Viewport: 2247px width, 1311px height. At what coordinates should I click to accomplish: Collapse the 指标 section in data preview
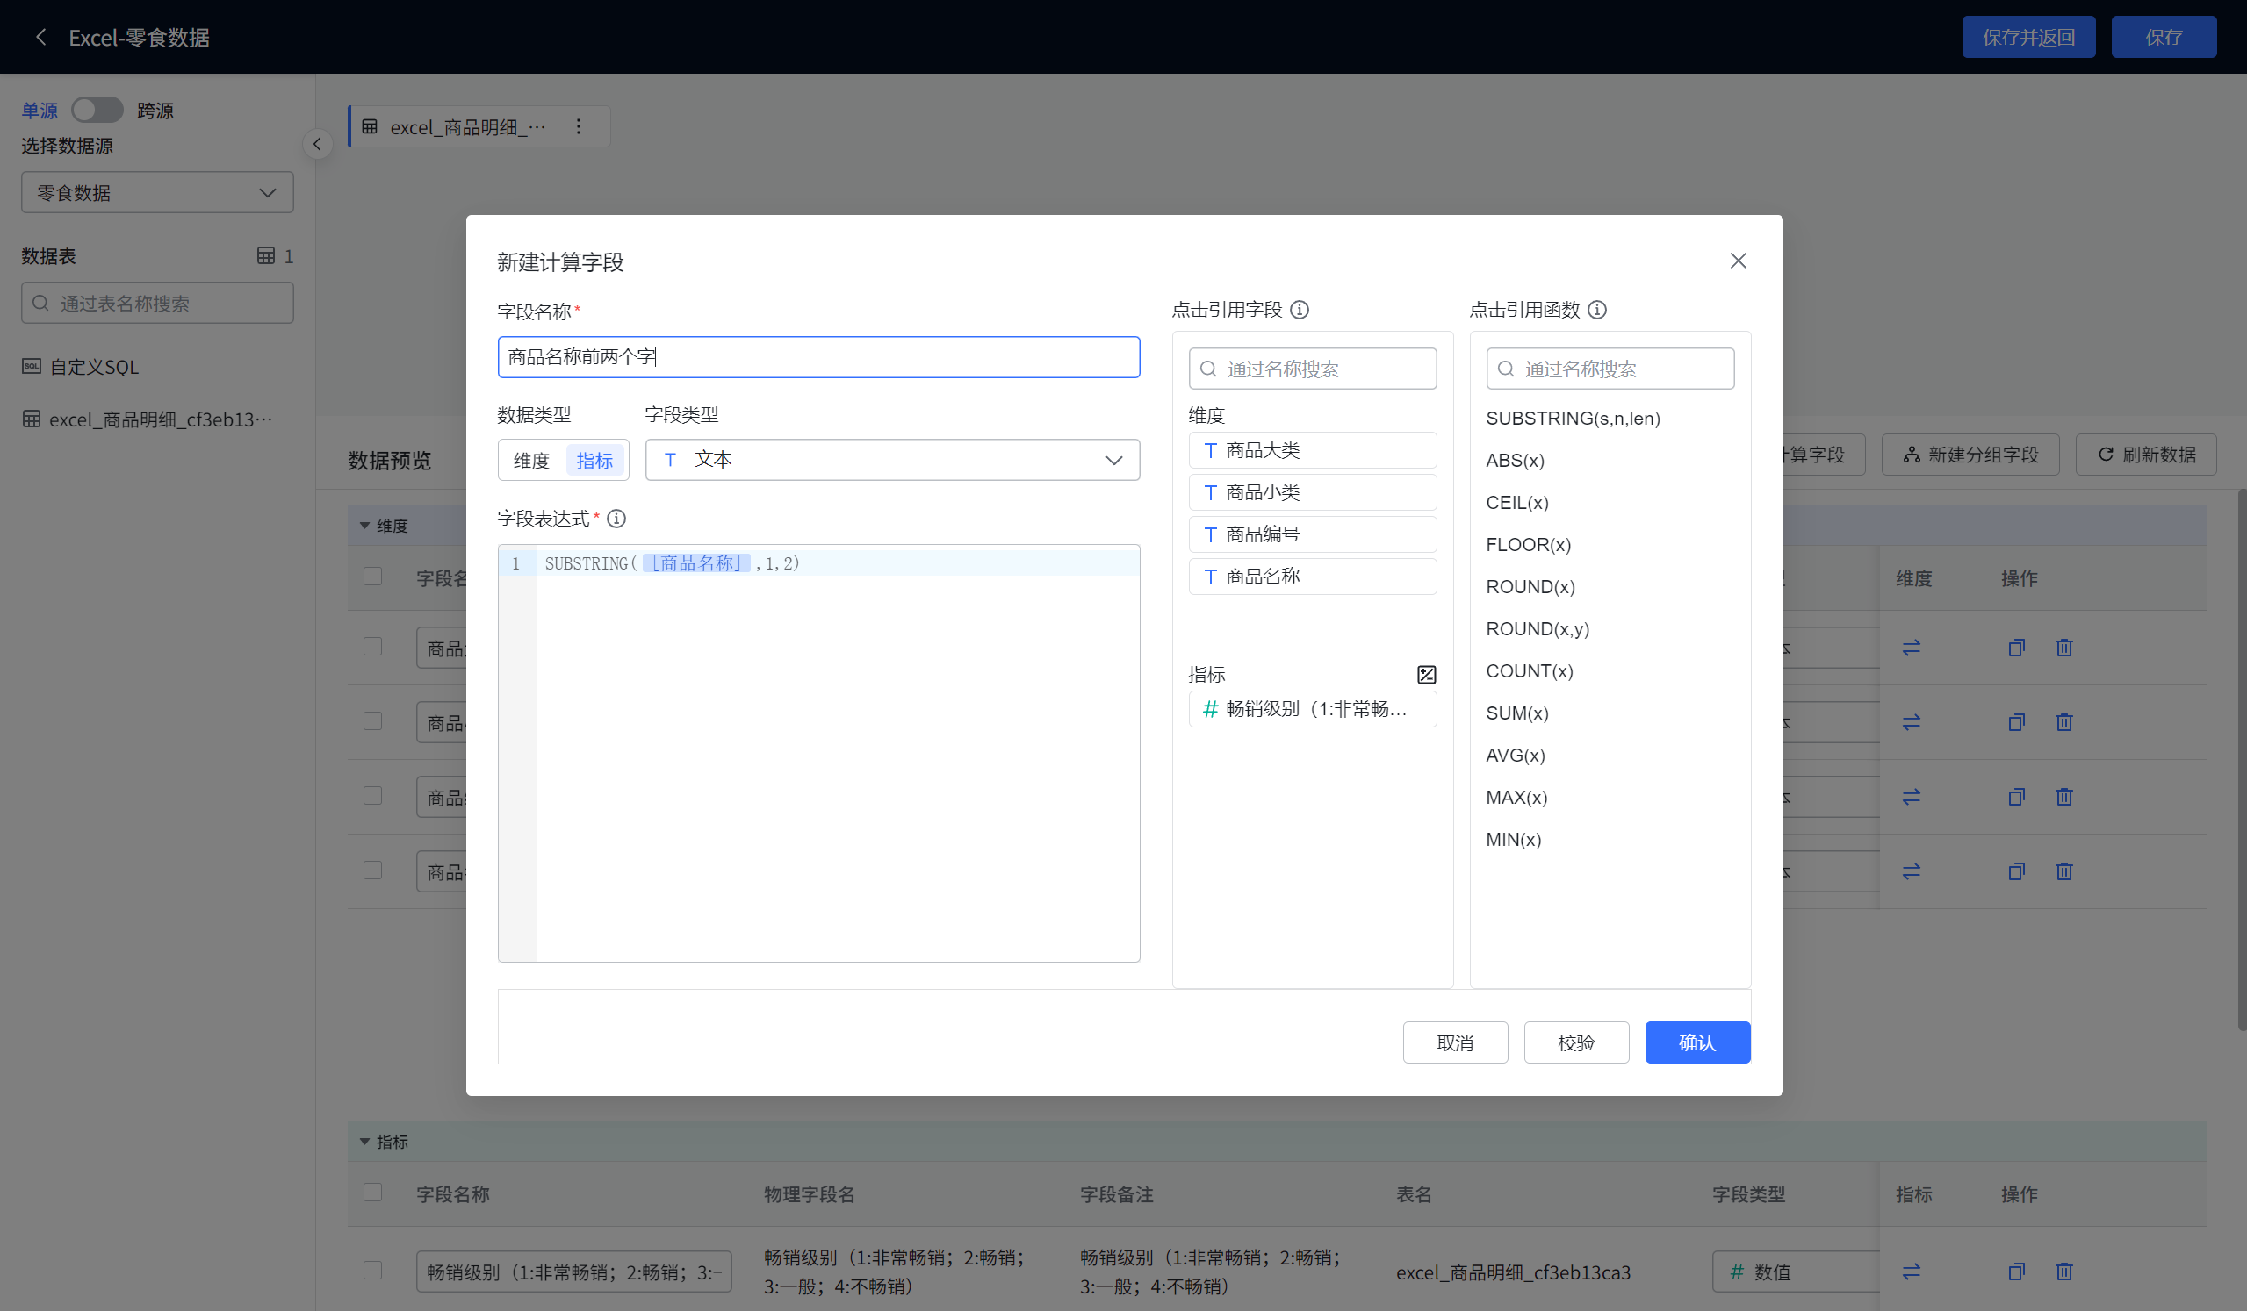pos(364,1142)
